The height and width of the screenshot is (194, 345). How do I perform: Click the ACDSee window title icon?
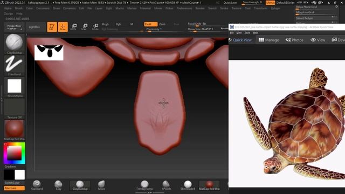click(232, 27)
